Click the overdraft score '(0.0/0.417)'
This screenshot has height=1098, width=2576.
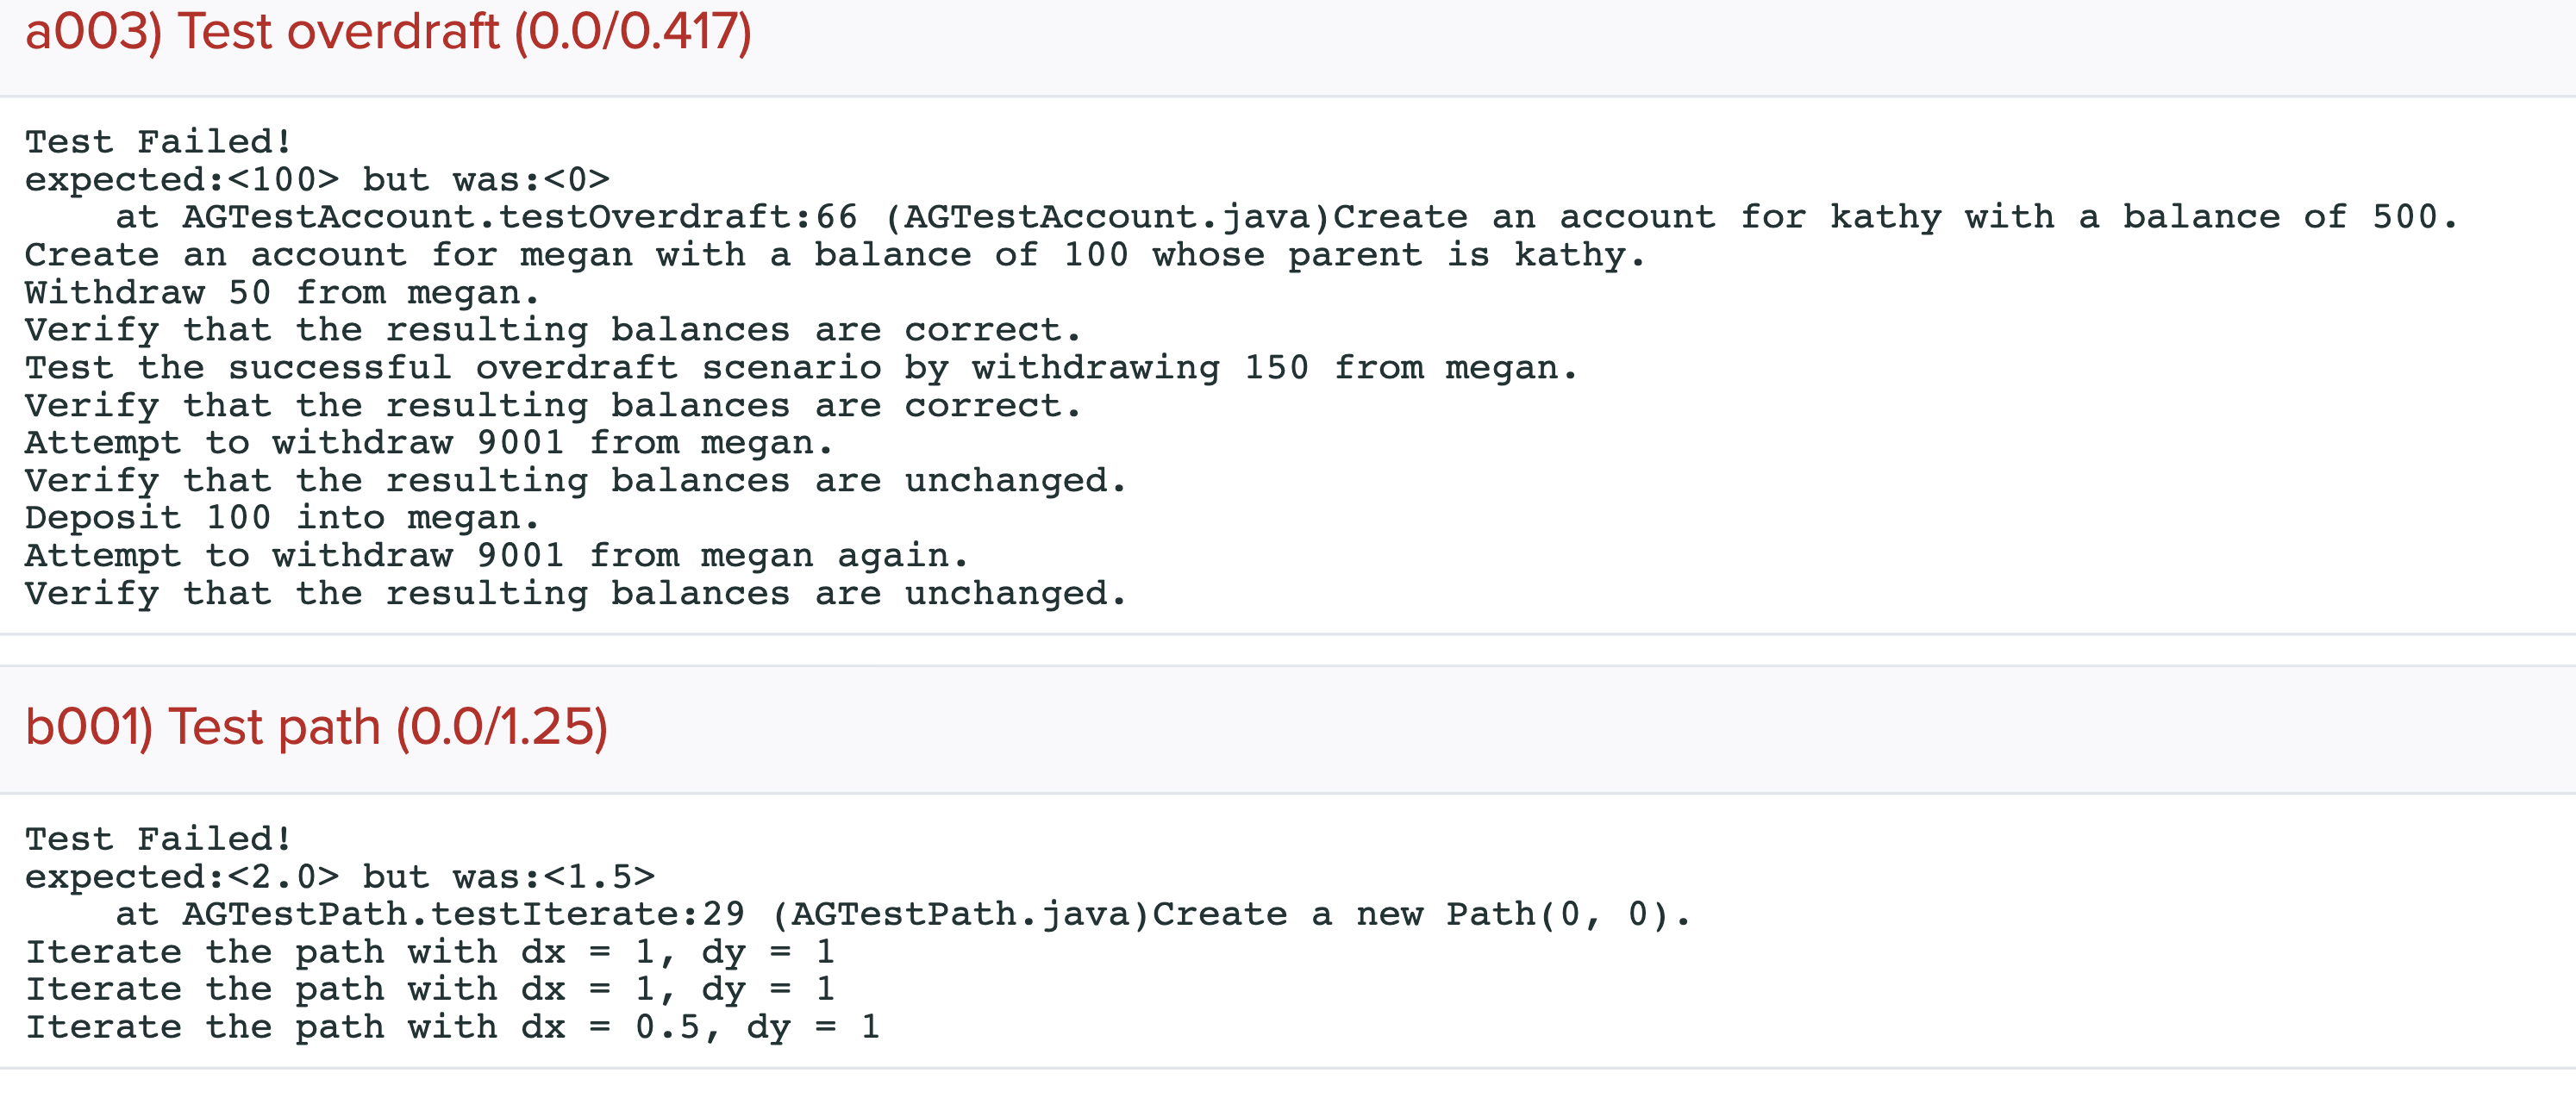633,33
